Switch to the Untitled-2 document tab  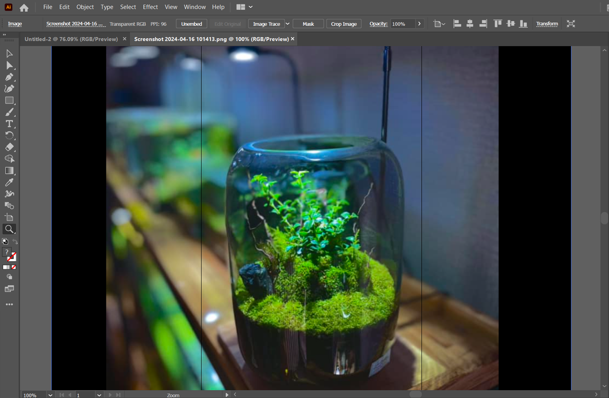pyautogui.click(x=71, y=39)
